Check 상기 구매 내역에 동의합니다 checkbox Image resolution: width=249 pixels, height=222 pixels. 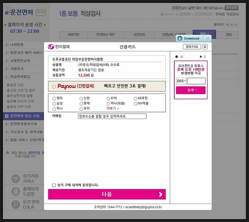click(54, 185)
